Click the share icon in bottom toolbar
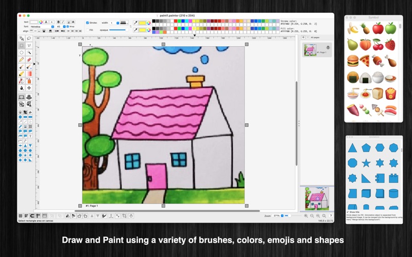 (x=131, y=216)
